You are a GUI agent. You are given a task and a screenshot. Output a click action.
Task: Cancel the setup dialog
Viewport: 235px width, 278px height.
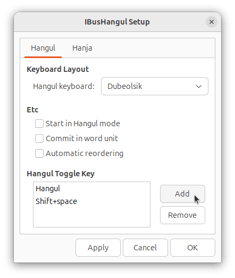click(x=145, y=248)
